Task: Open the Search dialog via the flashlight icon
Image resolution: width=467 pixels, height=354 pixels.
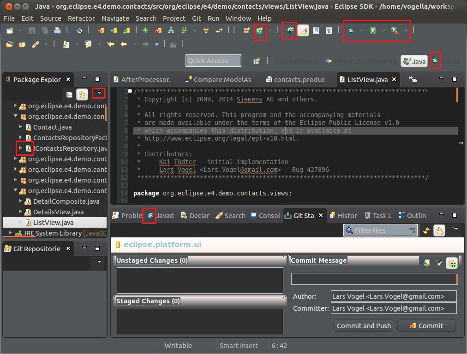Action: tap(303, 30)
